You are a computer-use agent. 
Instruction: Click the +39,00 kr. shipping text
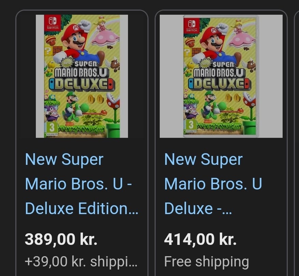(x=81, y=262)
